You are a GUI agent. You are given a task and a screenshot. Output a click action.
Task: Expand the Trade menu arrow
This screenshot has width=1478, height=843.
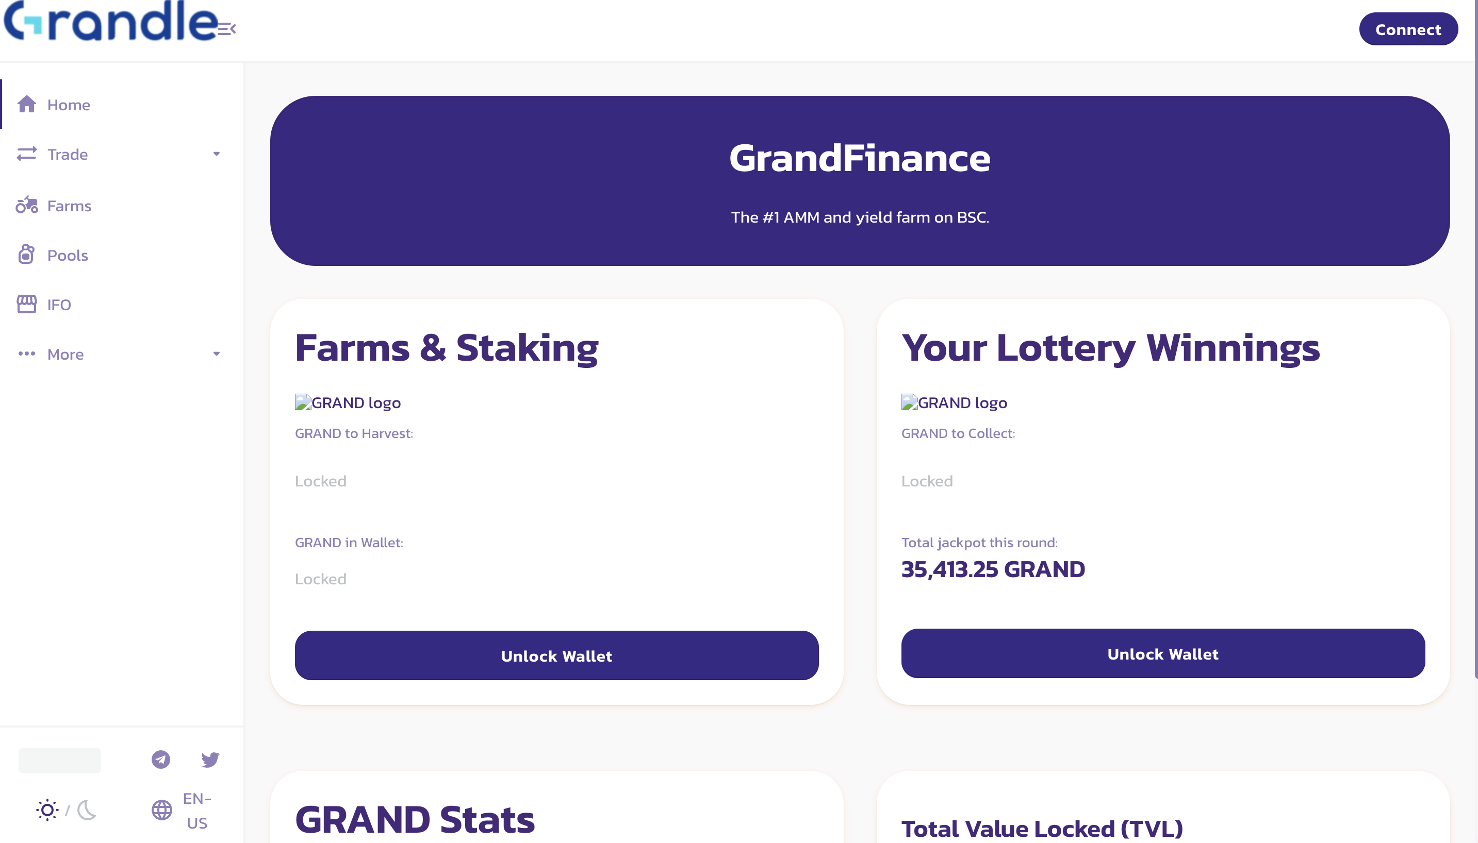pyautogui.click(x=216, y=154)
